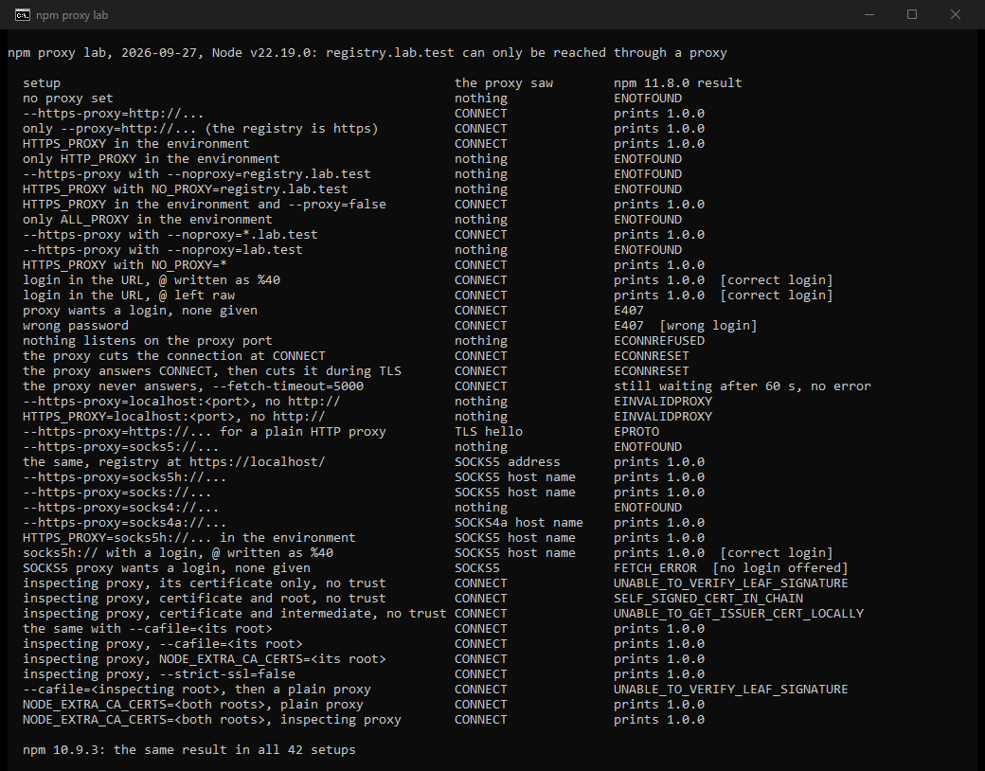This screenshot has width=985, height=771.
Task: Click 'NODE_EXTRA_CA_CERTS=<both roots>, plain proxy'
Action: point(193,705)
